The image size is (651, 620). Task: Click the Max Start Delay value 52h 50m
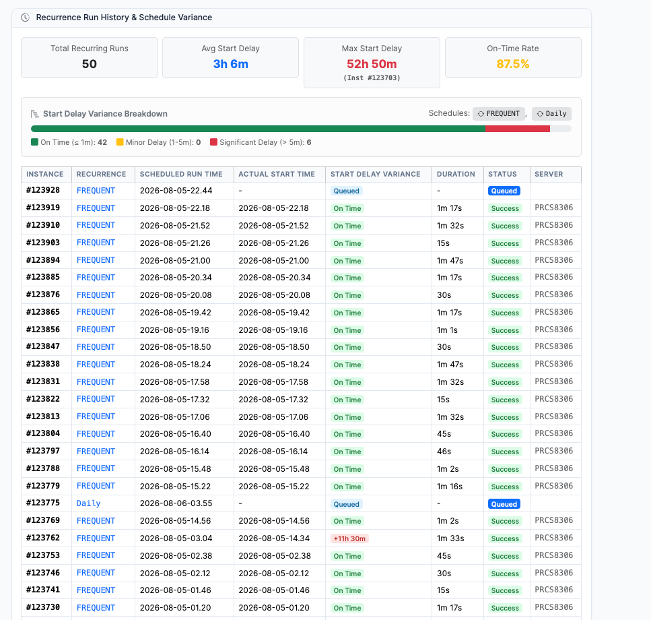pos(372,64)
